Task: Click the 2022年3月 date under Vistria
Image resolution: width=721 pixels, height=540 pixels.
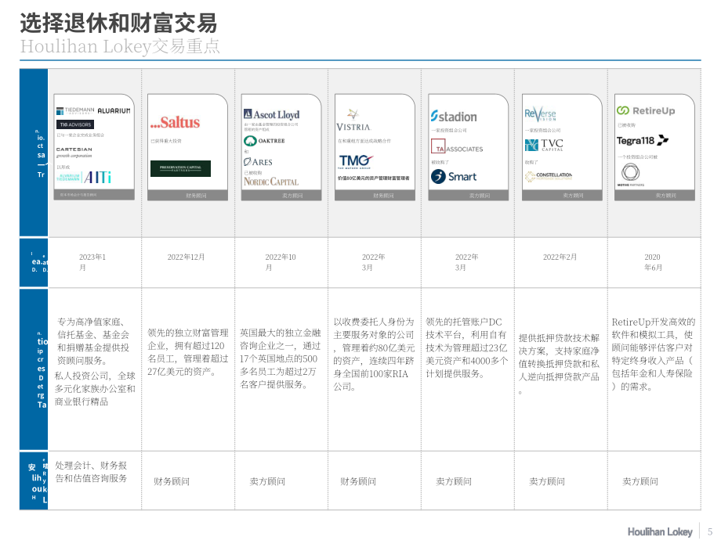Action: 373,262
